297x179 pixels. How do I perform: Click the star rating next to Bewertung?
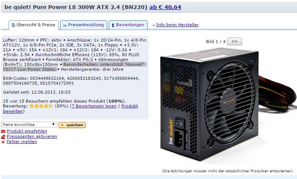[41, 106]
